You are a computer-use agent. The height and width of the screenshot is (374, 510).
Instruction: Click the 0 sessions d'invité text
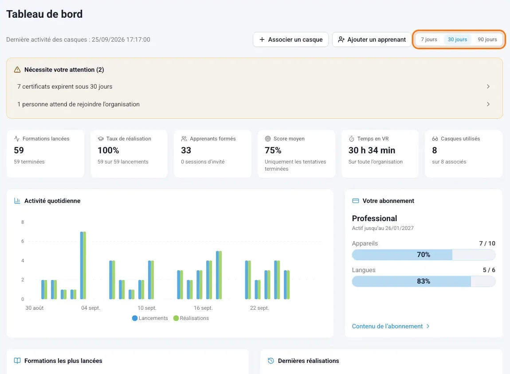tap(203, 162)
